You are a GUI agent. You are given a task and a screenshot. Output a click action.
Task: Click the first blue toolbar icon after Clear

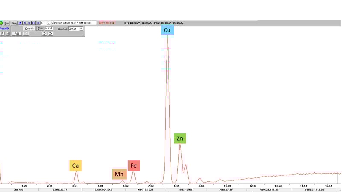click(x=20, y=23)
